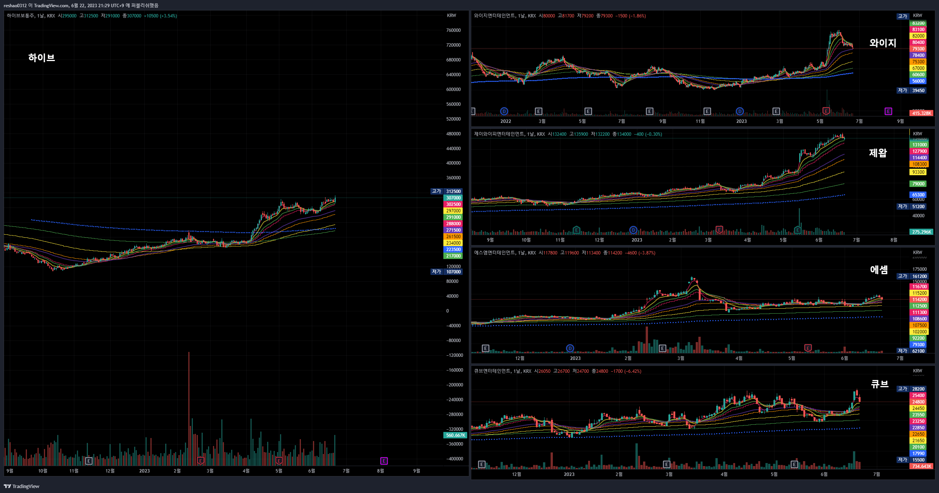Click the 271500 purple moving average tag
This screenshot has height=493, width=939.
coord(453,230)
